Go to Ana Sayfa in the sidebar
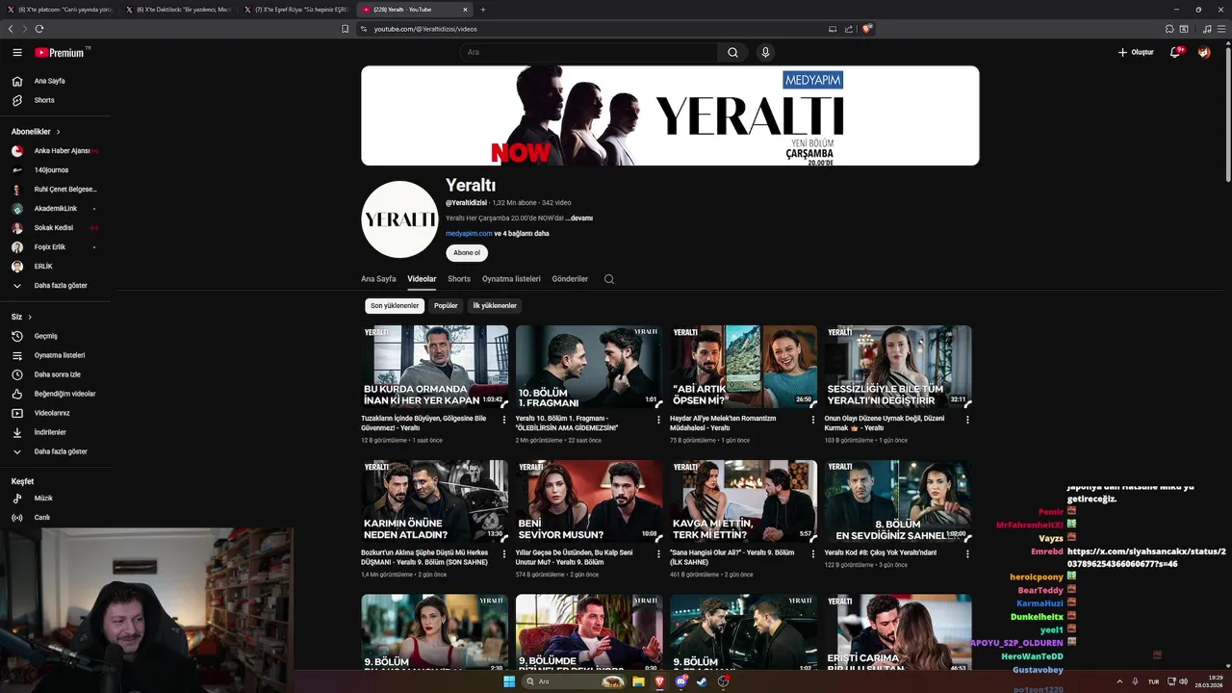This screenshot has width=1232, height=693. coord(50,81)
